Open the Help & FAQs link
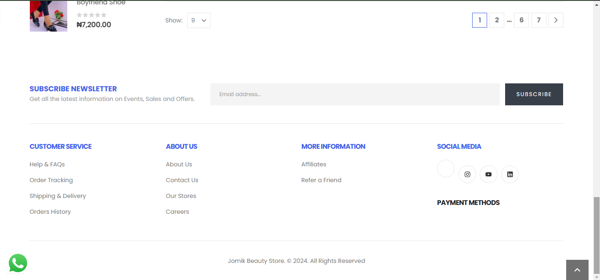The image size is (600, 280). click(x=47, y=164)
